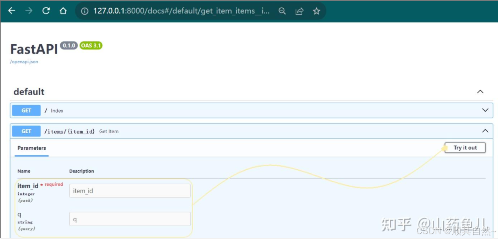498x239 pixels.
Task: Click the OAS 3.1 badge
Action: click(x=90, y=45)
